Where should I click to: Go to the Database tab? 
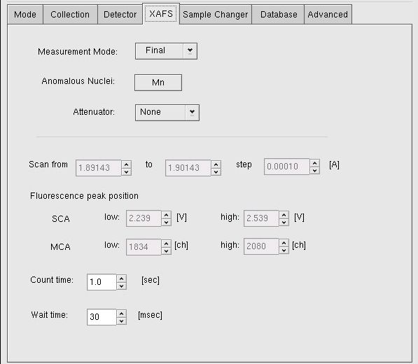pyautogui.click(x=279, y=15)
